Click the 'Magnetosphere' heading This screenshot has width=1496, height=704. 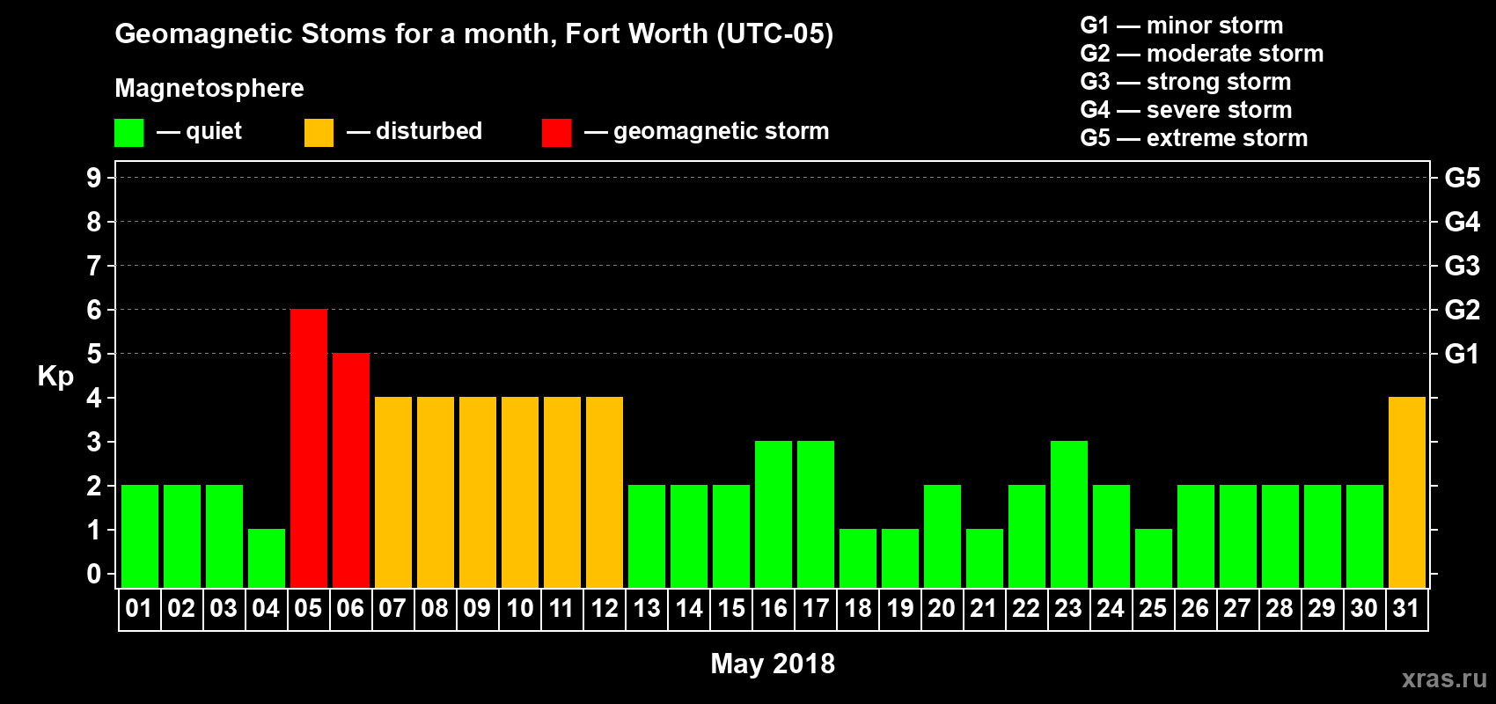click(x=209, y=89)
